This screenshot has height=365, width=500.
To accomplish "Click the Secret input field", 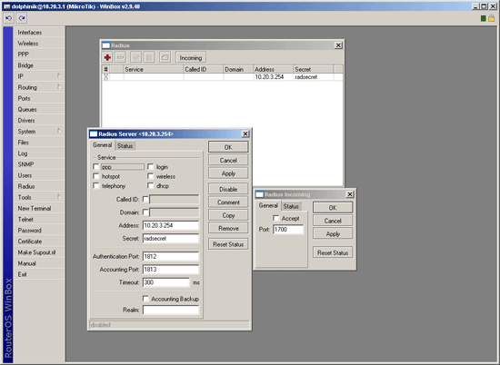I will tap(171, 239).
